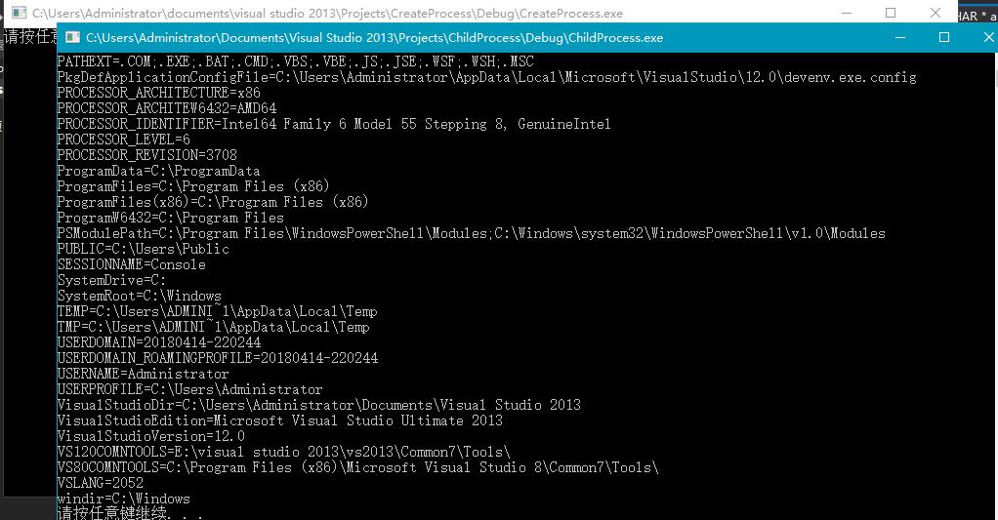998x520 pixels.
Task: Click the VisualStudioVersion=12.0 line
Action: 150,436
